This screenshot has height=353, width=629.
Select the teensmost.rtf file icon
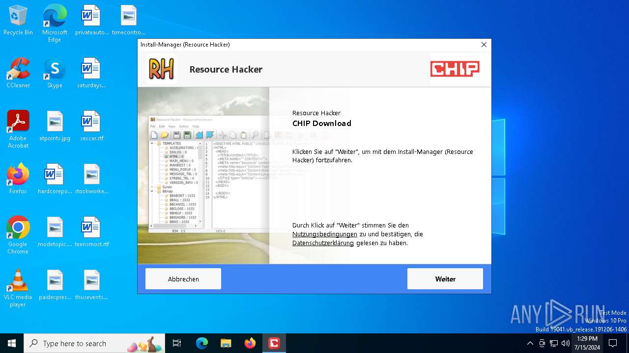pos(92,232)
